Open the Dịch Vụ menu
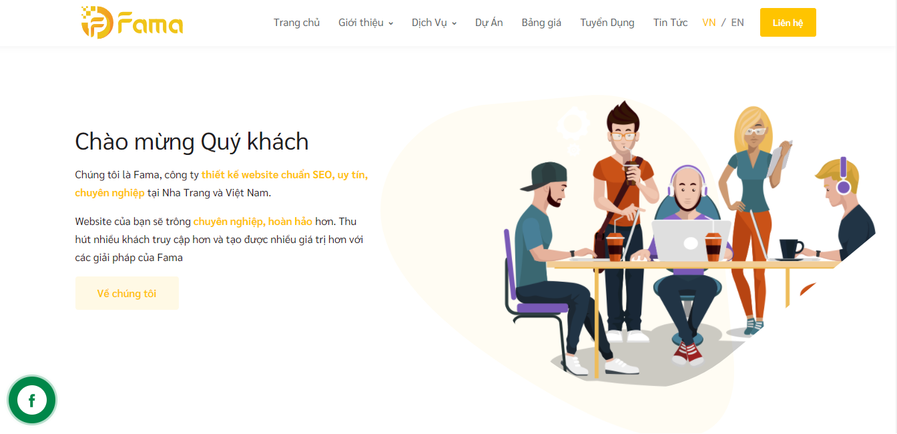 pos(429,23)
